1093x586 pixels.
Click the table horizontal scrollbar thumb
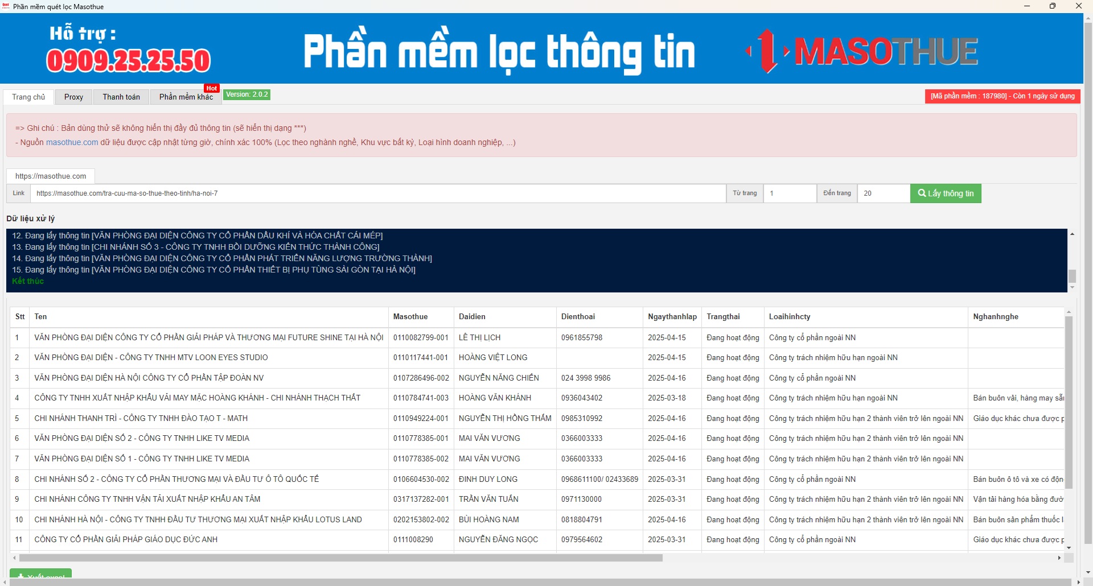[341, 558]
